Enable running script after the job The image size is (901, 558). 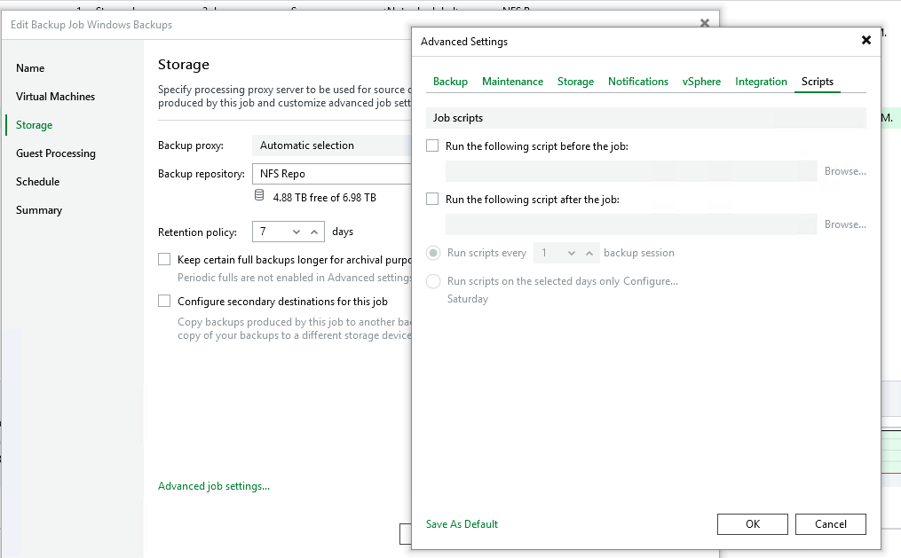(x=432, y=200)
